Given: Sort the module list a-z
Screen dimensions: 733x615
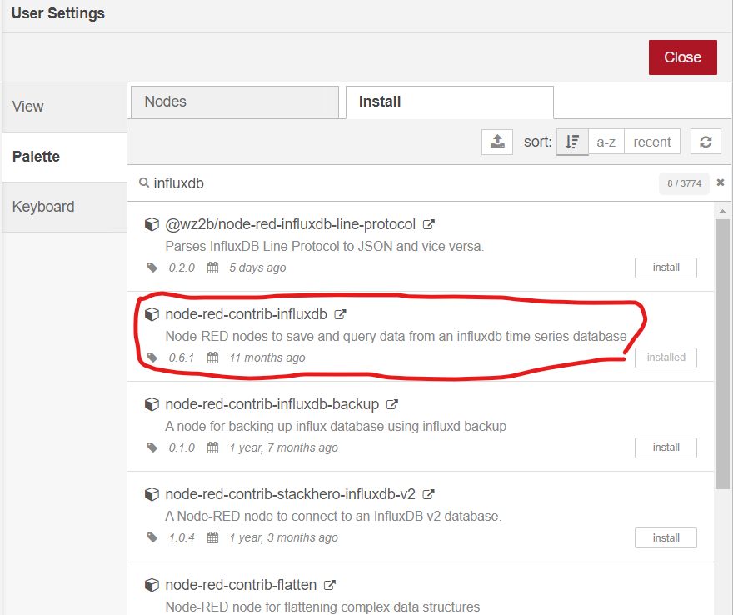Looking at the screenshot, I should tap(606, 142).
